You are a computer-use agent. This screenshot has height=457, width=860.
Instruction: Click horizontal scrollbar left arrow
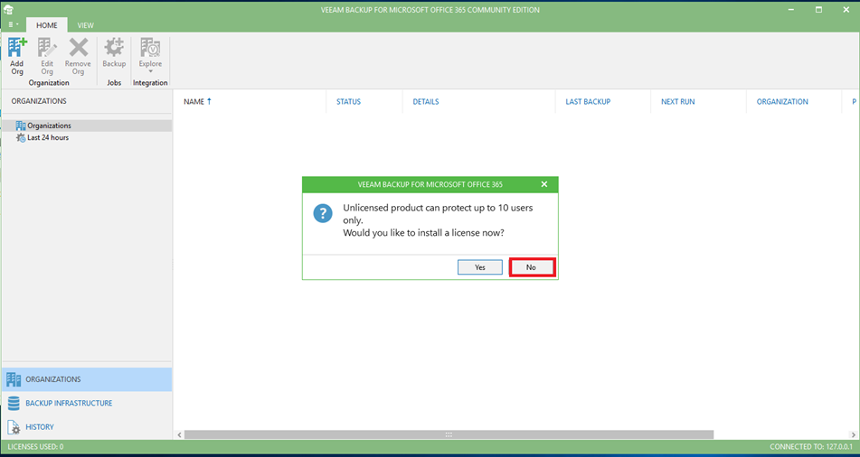coord(179,434)
